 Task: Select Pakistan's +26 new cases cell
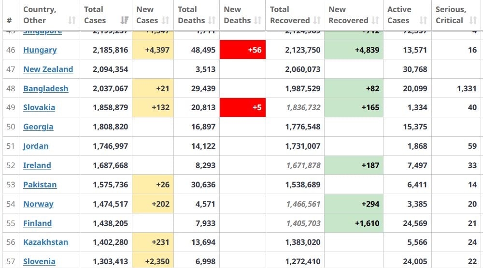(153, 184)
